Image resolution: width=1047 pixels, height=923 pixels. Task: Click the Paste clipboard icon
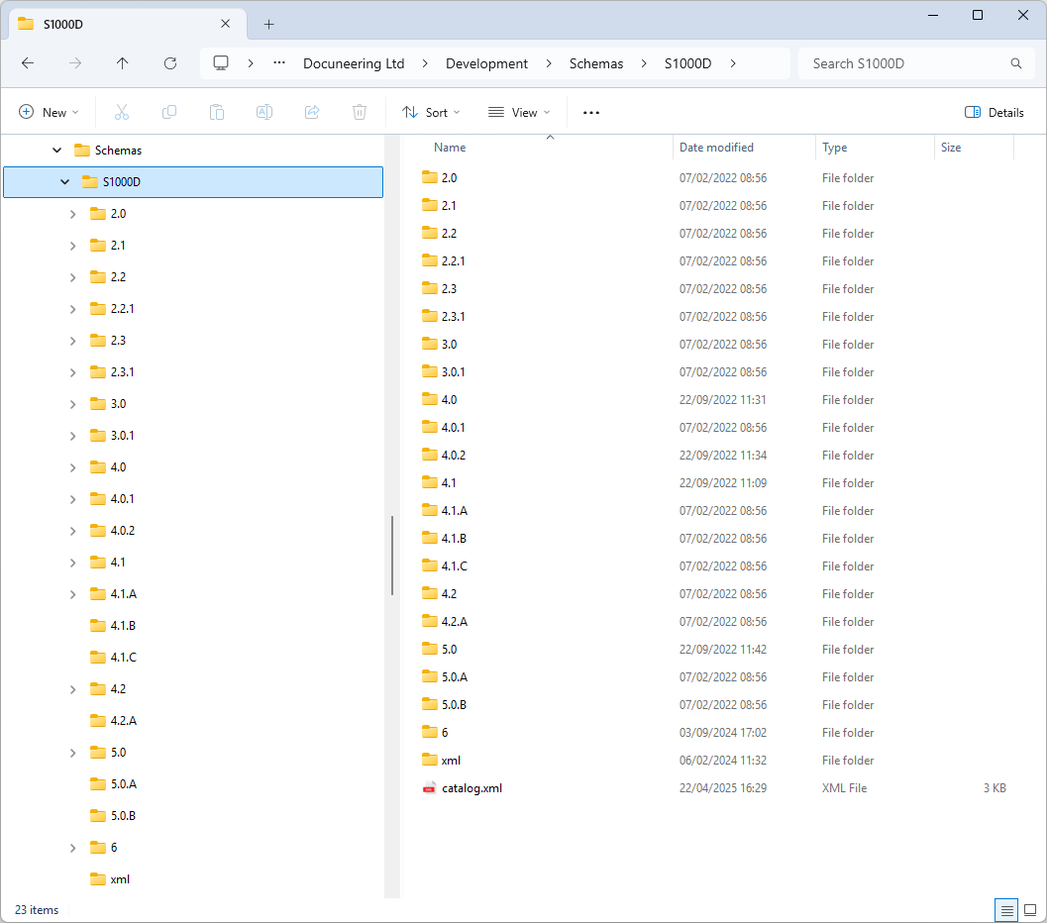pos(217,113)
